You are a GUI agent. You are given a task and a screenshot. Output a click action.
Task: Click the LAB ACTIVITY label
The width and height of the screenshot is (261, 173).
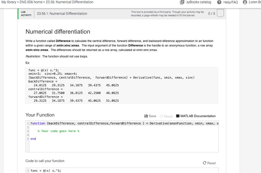click(x=26, y=14)
